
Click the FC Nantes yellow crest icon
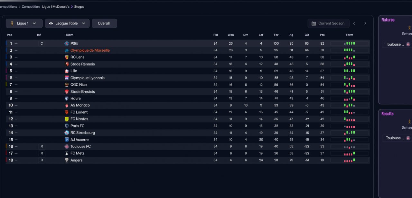(x=67, y=119)
